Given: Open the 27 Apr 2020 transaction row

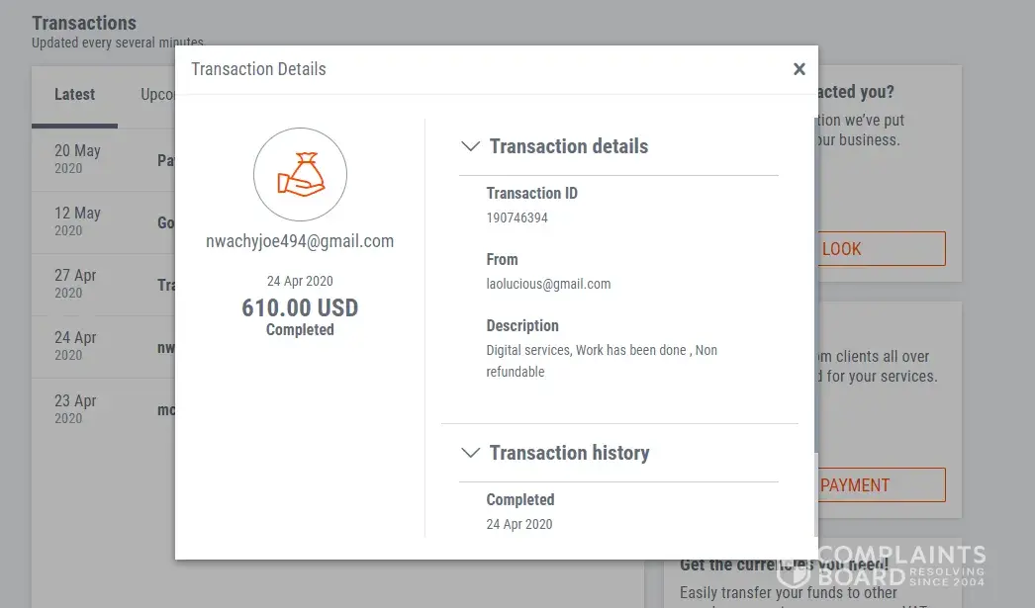Looking at the screenshot, I should (99, 284).
